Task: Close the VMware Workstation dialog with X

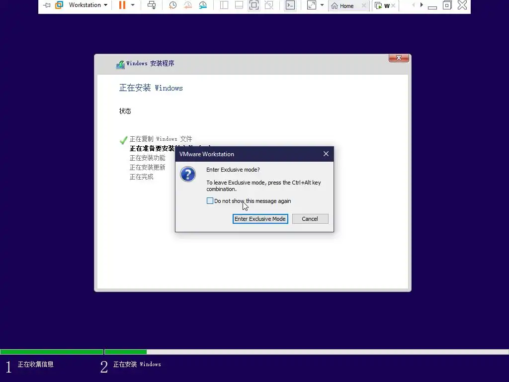Action: [x=326, y=154]
